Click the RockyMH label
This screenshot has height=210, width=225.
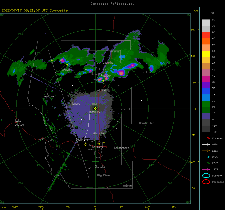point(66,70)
